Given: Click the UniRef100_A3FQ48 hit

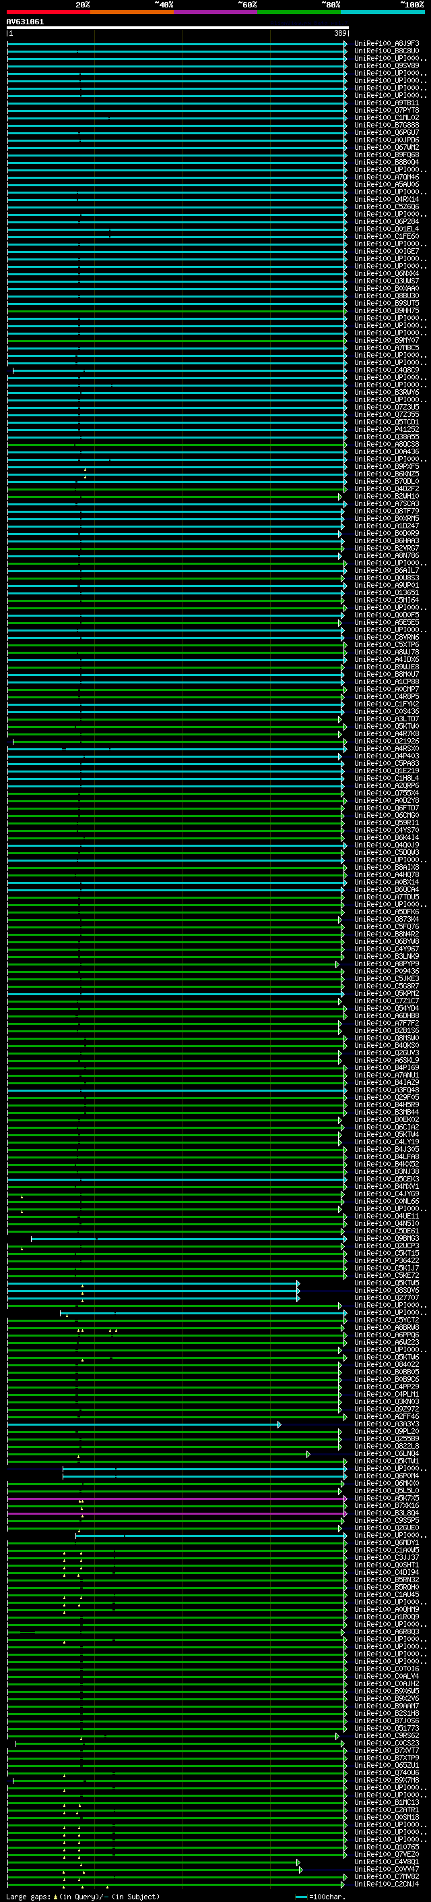Looking at the screenshot, I should [x=387, y=1090].
